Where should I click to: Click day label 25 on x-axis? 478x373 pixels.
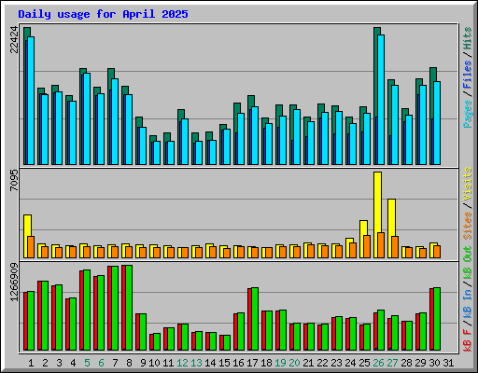(364, 363)
